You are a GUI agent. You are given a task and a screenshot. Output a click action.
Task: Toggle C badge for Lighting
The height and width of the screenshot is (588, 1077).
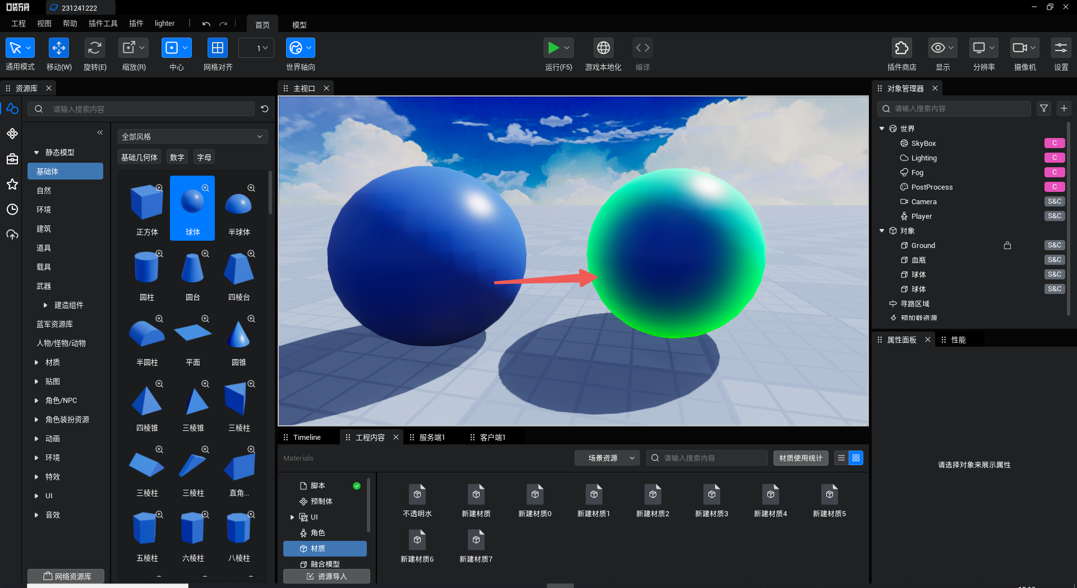(1055, 158)
